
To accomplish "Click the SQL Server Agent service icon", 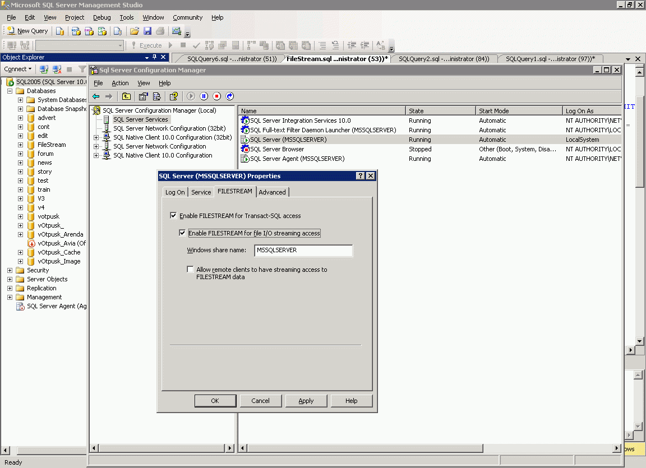I will pos(245,159).
